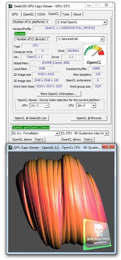
Task: Click the OpenCL extensions value 8
Action: coord(98,81)
